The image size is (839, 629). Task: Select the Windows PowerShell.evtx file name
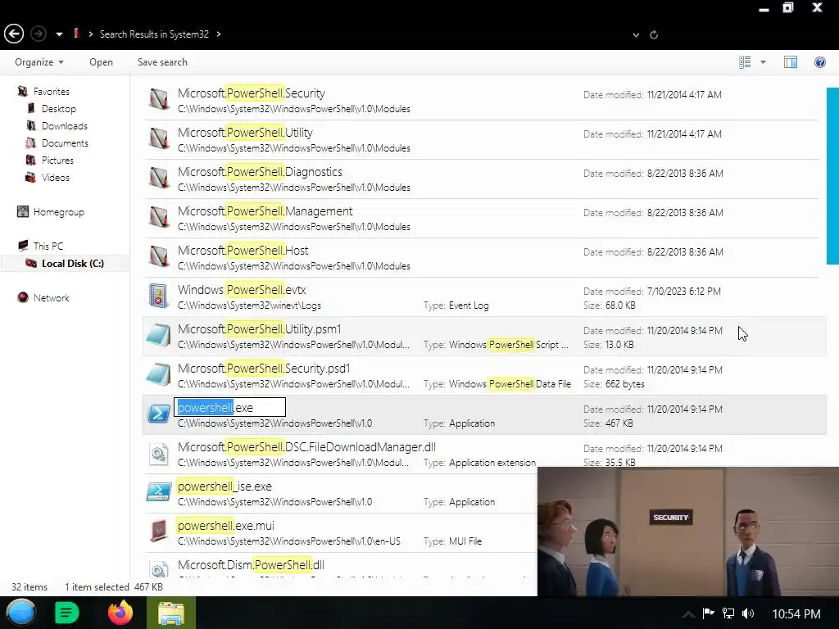[242, 290]
